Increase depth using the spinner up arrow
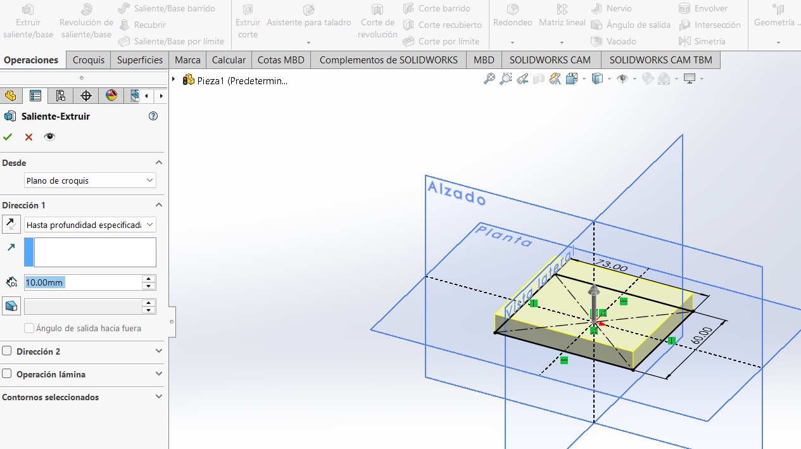801x449 pixels. point(148,279)
